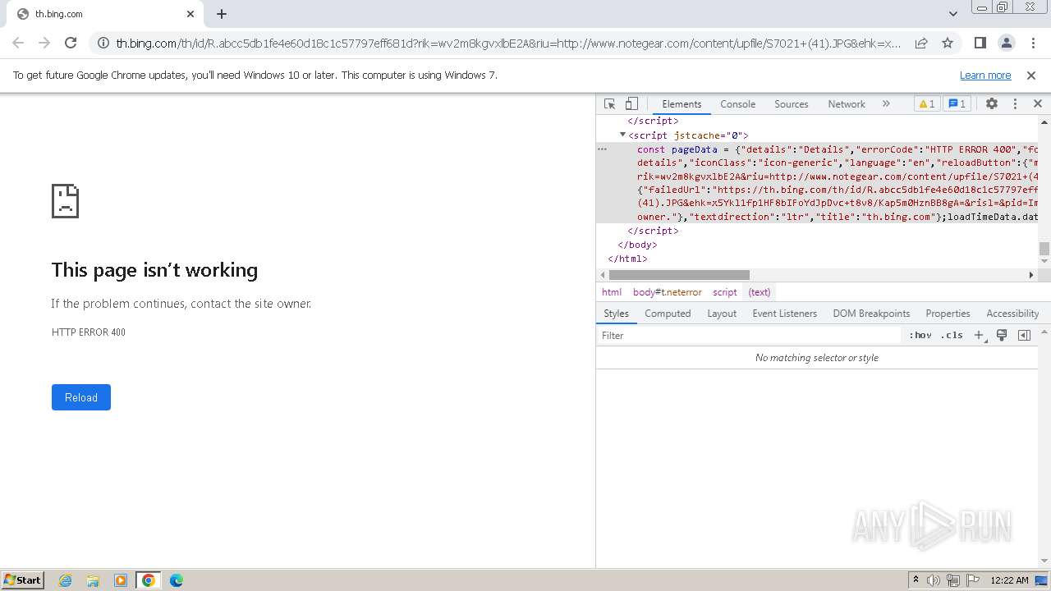Dismiss the Chrome update infobar
1051x591 pixels.
point(1031,76)
